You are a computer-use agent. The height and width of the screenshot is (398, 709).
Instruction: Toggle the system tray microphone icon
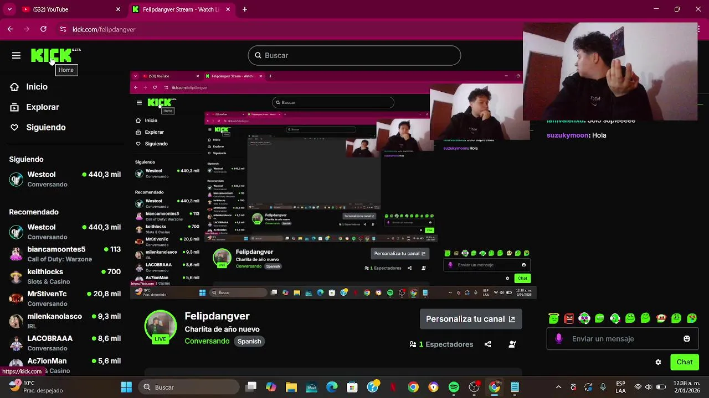click(603, 387)
